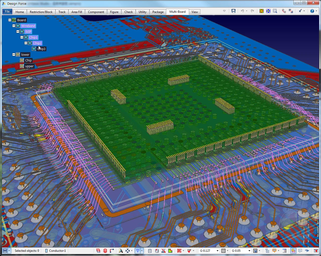This screenshot has width=321, height=256.
Task: Select the Chip3 item in the tree
Action: (x=41, y=49)
